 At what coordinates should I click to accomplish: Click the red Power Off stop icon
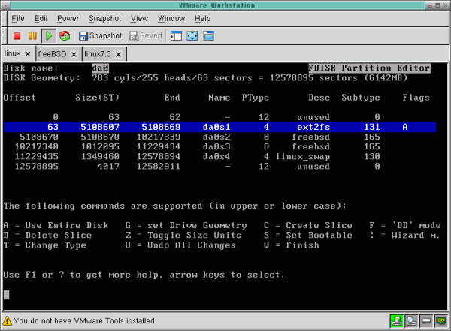[x=17, y=35]
